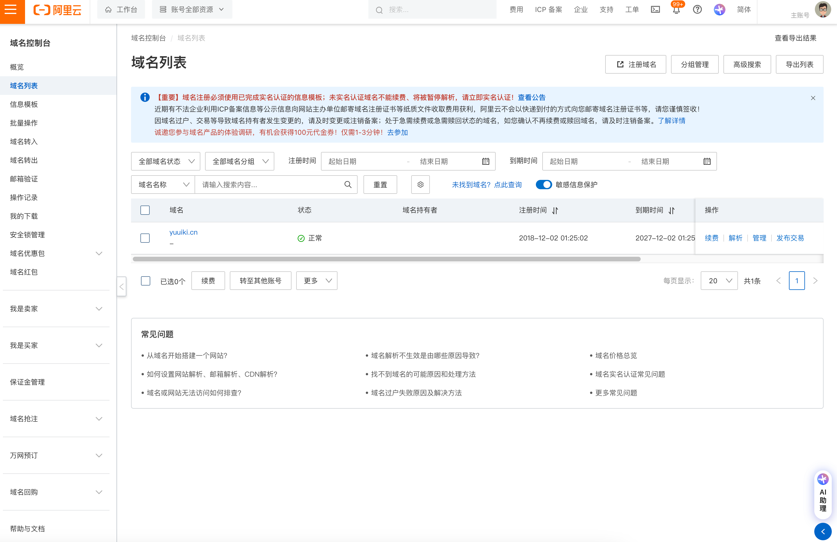837x542 pixels.
Task: Open the notification bell
Action: [676, 10]
